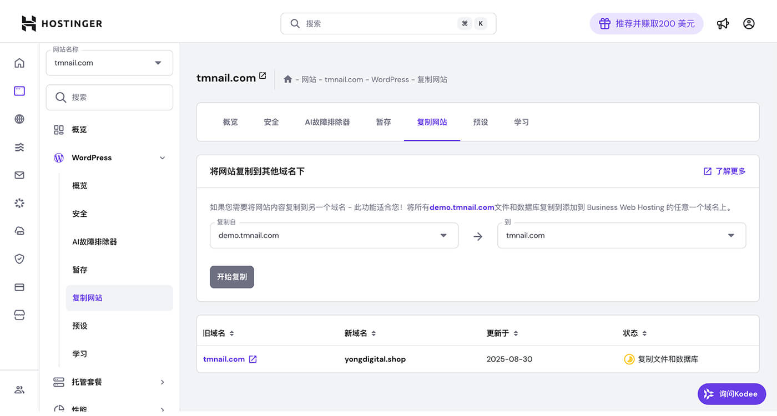Focus the top search field
The image size is (777, 416).
(x=389, y=24)
